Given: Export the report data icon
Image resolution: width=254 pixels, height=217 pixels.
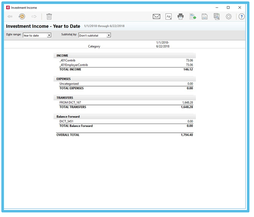Looking at the screenshot, I should click(x=193, y=16).
